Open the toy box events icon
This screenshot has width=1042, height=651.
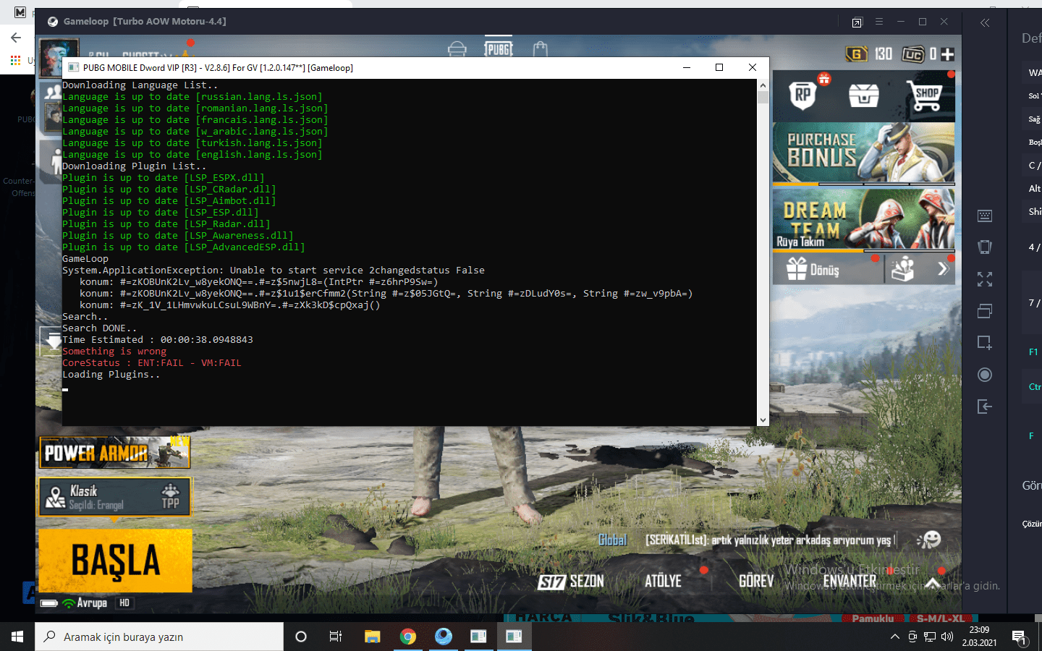pyautogui.click(x=903, y=269)
